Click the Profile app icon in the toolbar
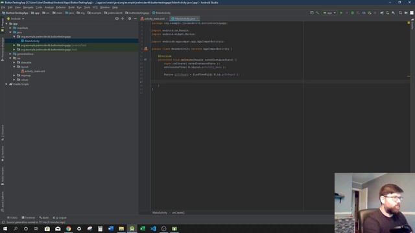This screenshot has width=415, height=233. click(364, 13)
